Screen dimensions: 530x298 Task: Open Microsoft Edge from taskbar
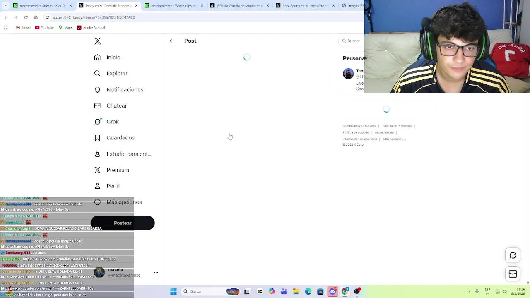[308, 291]
